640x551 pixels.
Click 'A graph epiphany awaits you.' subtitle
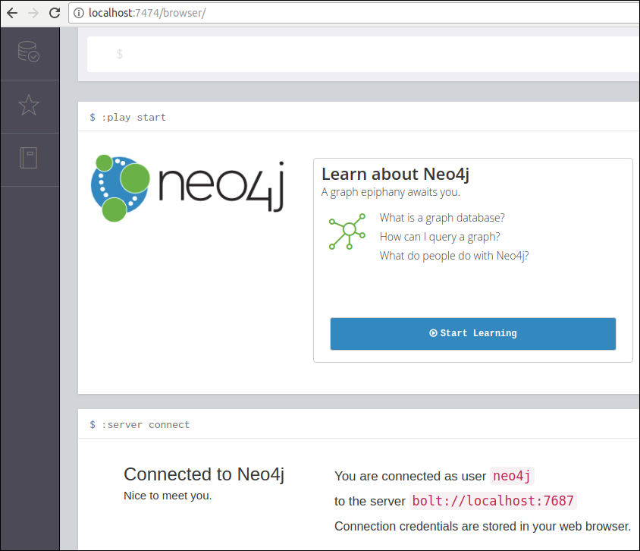(x=391, y=192)
